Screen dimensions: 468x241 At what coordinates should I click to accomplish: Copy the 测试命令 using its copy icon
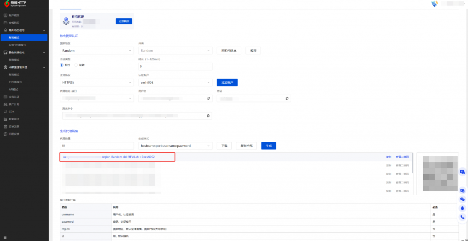[208, 116]
